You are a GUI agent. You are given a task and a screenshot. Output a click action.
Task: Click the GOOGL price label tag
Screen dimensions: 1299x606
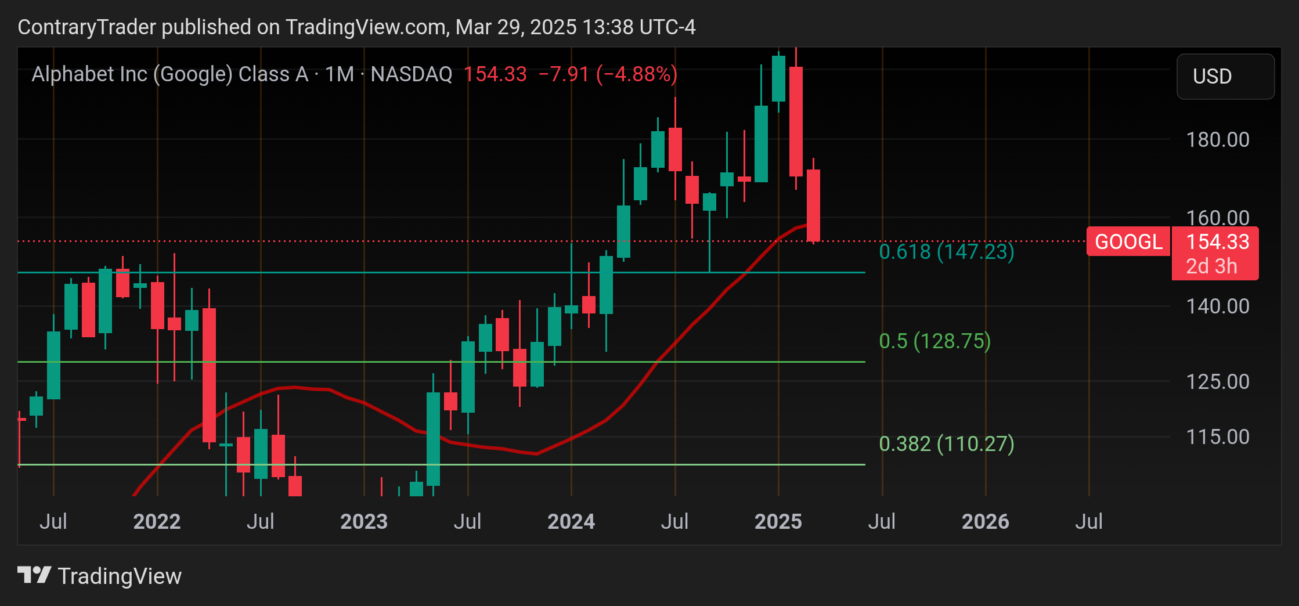(x=1128, y=241)
